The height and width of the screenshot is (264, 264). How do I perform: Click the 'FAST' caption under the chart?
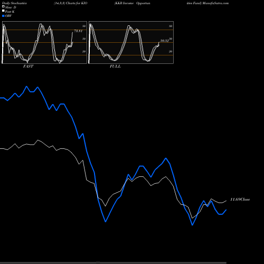pos(28,67)
